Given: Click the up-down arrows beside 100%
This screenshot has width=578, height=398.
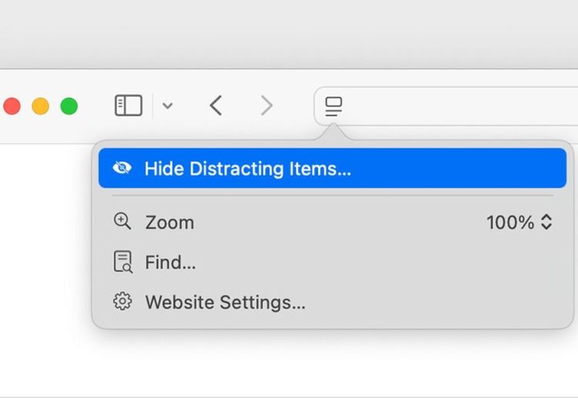Looking at the screenshot, I should tap(546, 222).
